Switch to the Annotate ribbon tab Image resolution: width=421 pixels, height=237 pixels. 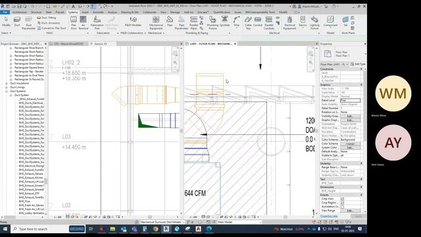98,12
